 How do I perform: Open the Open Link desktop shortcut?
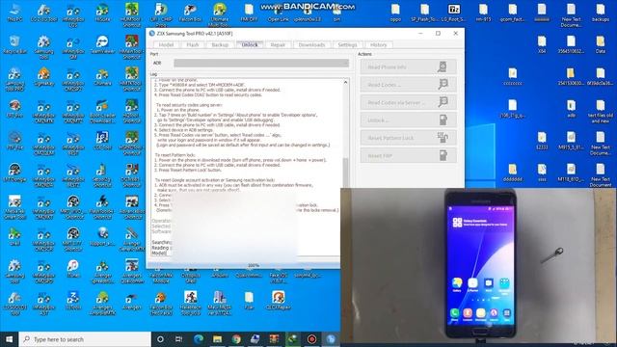(x=279, y=13)
